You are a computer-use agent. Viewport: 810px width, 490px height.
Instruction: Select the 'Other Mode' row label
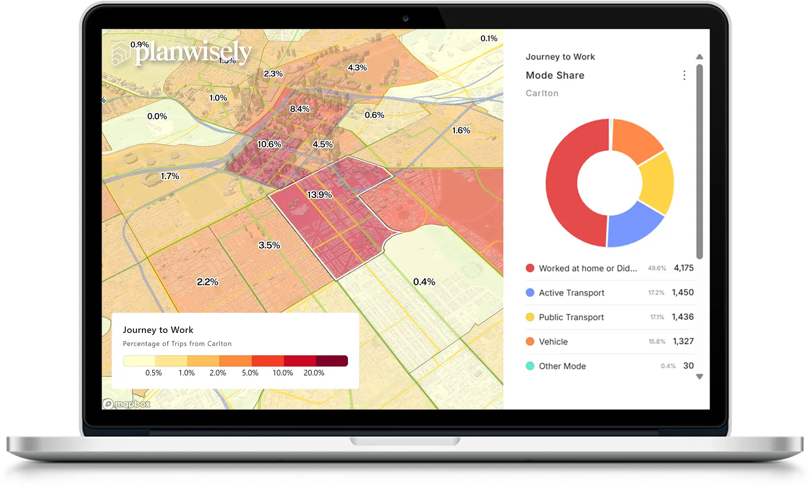562,366
